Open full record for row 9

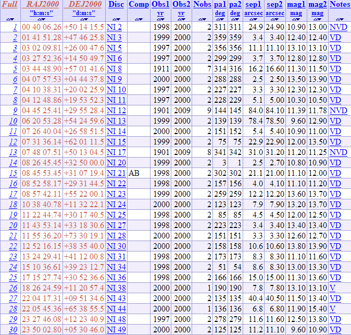point(15,111)
